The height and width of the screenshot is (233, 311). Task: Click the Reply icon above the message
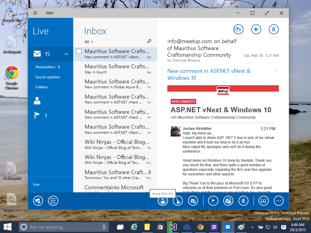pyautogui.click(x=238, y=29)
